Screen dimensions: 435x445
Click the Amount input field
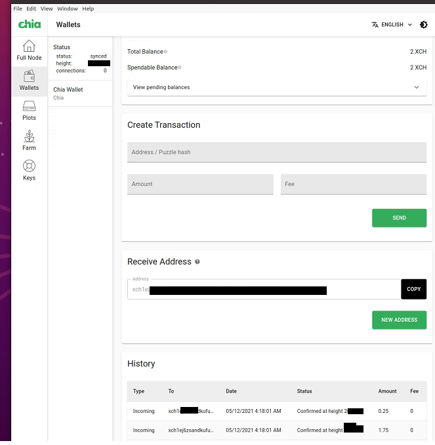pos(200,184)
